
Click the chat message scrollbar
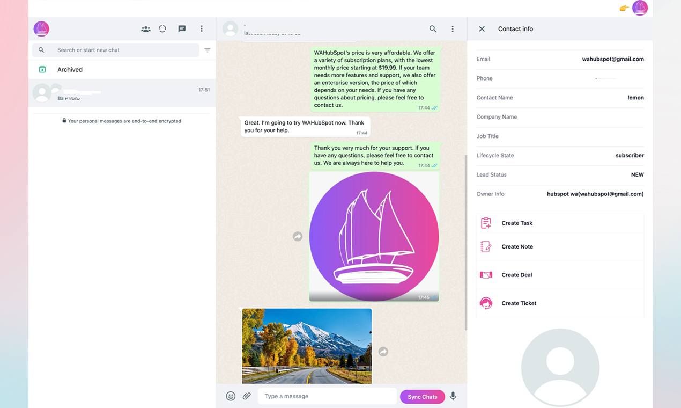point(465,243)
